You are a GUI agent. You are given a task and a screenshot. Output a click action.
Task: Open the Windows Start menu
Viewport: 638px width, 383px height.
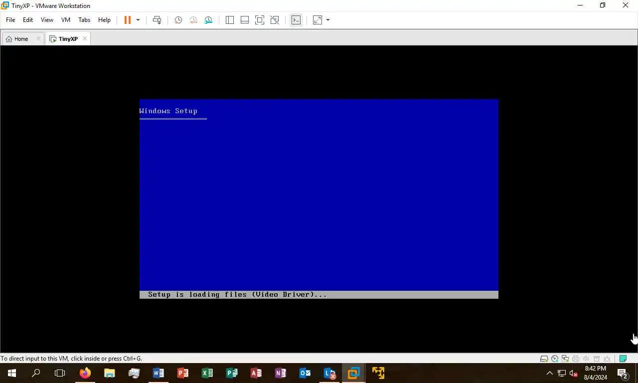[12, 373]
